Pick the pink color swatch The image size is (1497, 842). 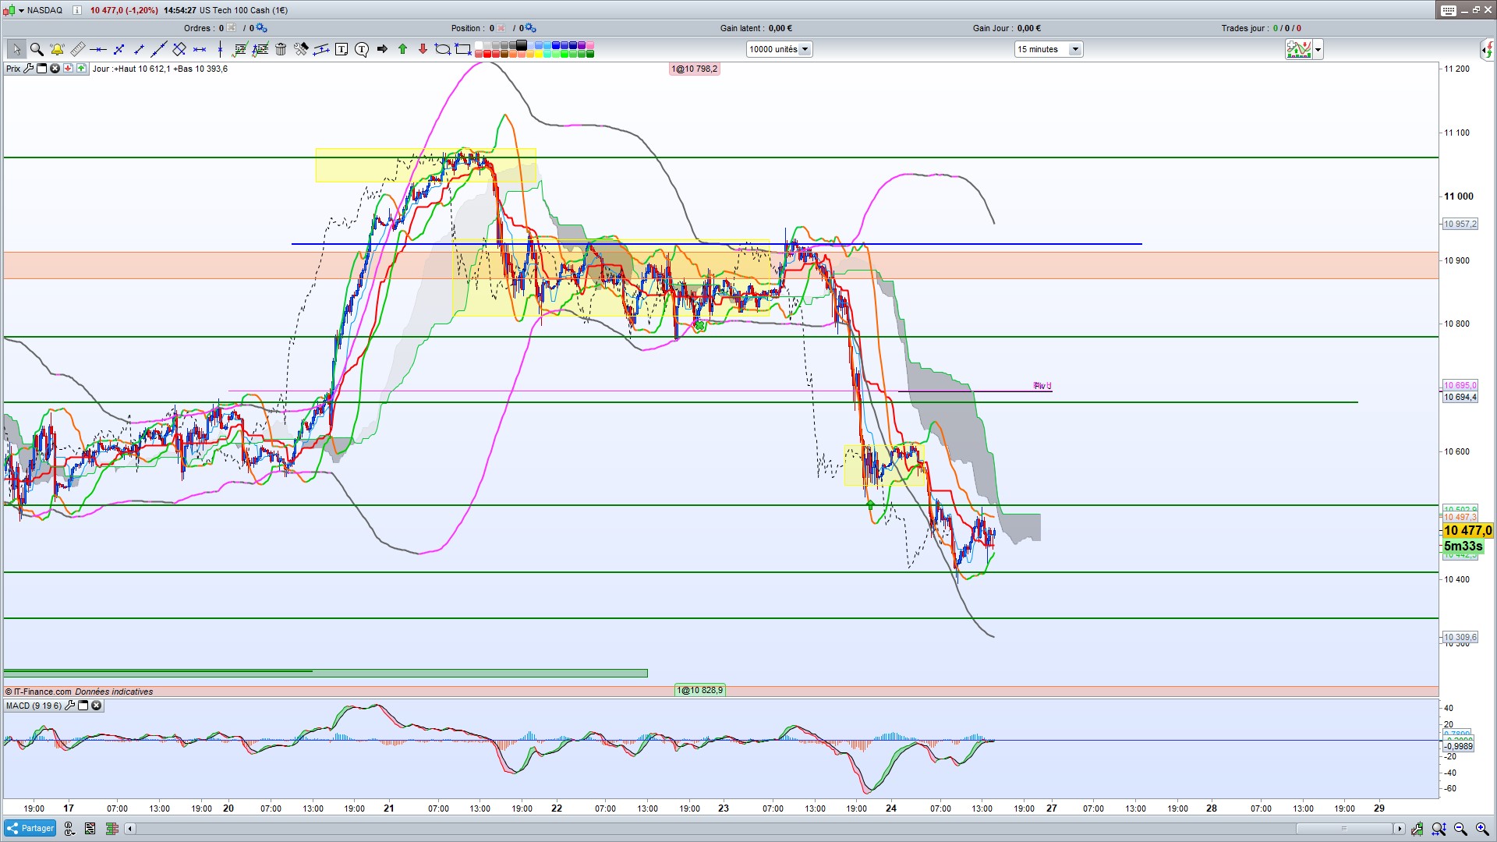pos(590,45)
